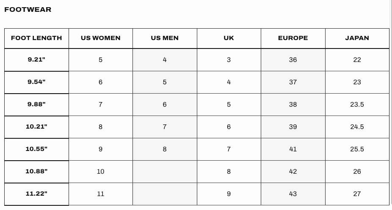Image resolution: width=392 pixels, height=210 pixels.
Task: Click the EUROPE column header
Action: [293, 38]
